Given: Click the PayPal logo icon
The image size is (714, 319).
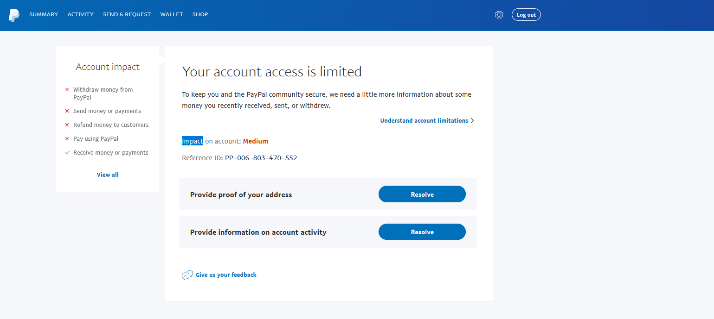Looking at the screenshot, I should pyautogui.click(x=14, y=15).
